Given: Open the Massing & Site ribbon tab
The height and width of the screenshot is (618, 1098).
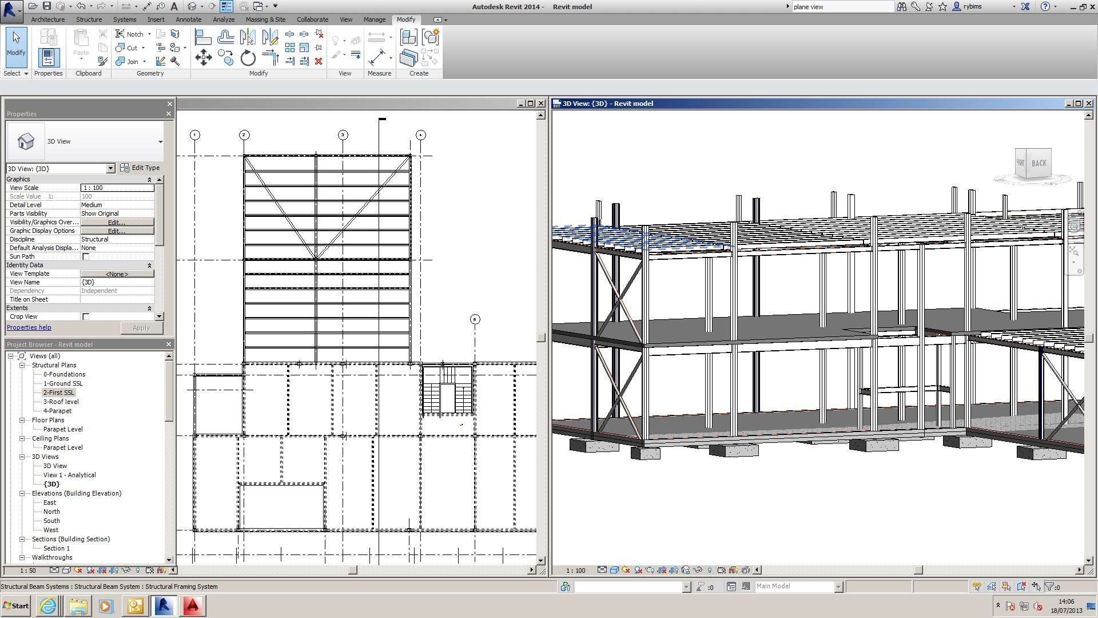Looking at the screenshot, I should [x=265, y=19].
